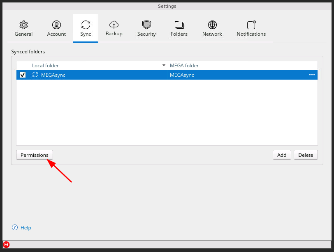This screenshot has height=252, width=334.
Task: Switch to the Network tab
Action: pos(212,28)
